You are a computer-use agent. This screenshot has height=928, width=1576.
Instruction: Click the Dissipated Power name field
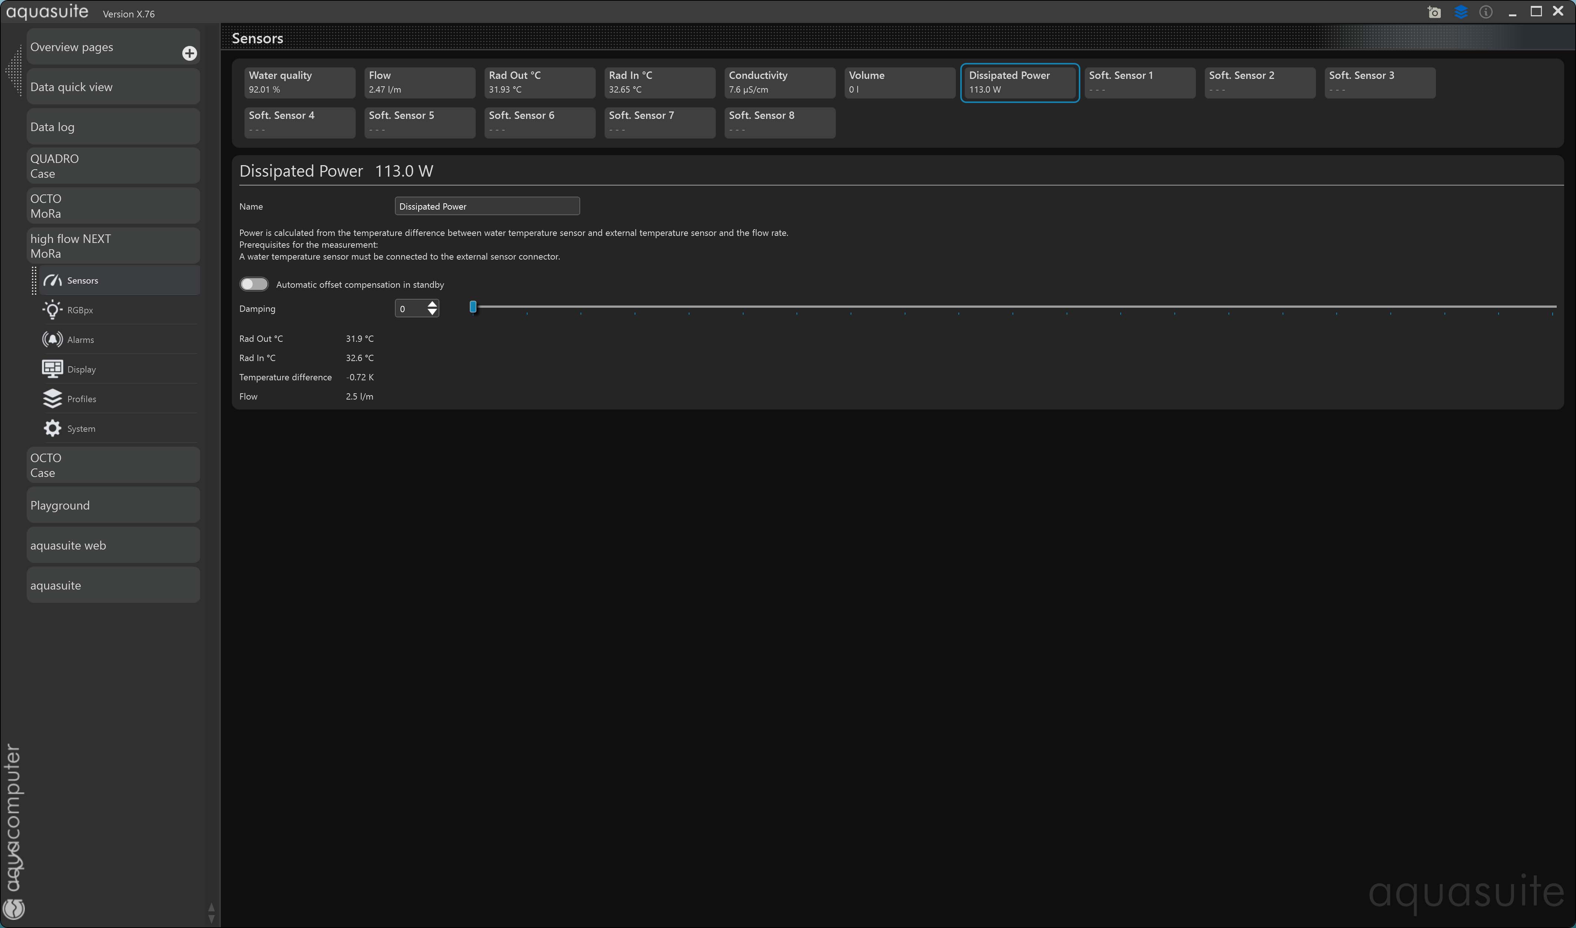click(x=487, y=206)
